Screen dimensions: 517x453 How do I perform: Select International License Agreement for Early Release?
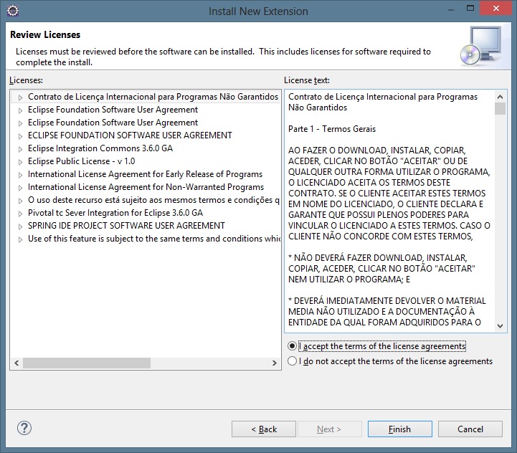pyautogui.click(x=145, y=174)
